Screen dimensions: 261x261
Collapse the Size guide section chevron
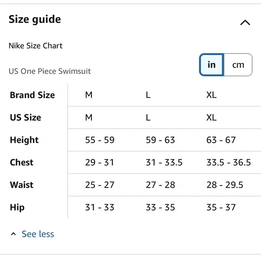pyautogui.click(x=245, y=22)
